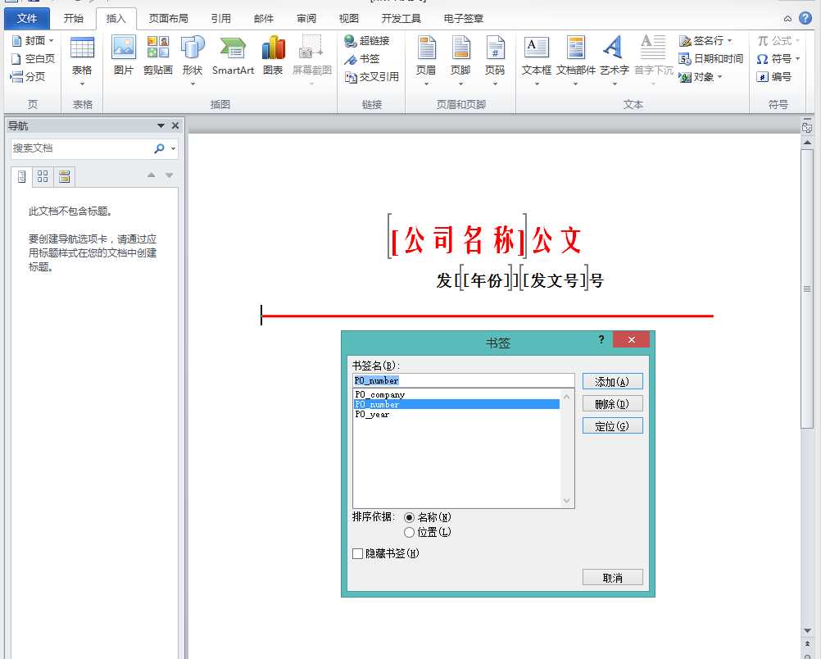Switch to the Developer (开发工具) tab
821x659 pixels.
click(401, 18)
